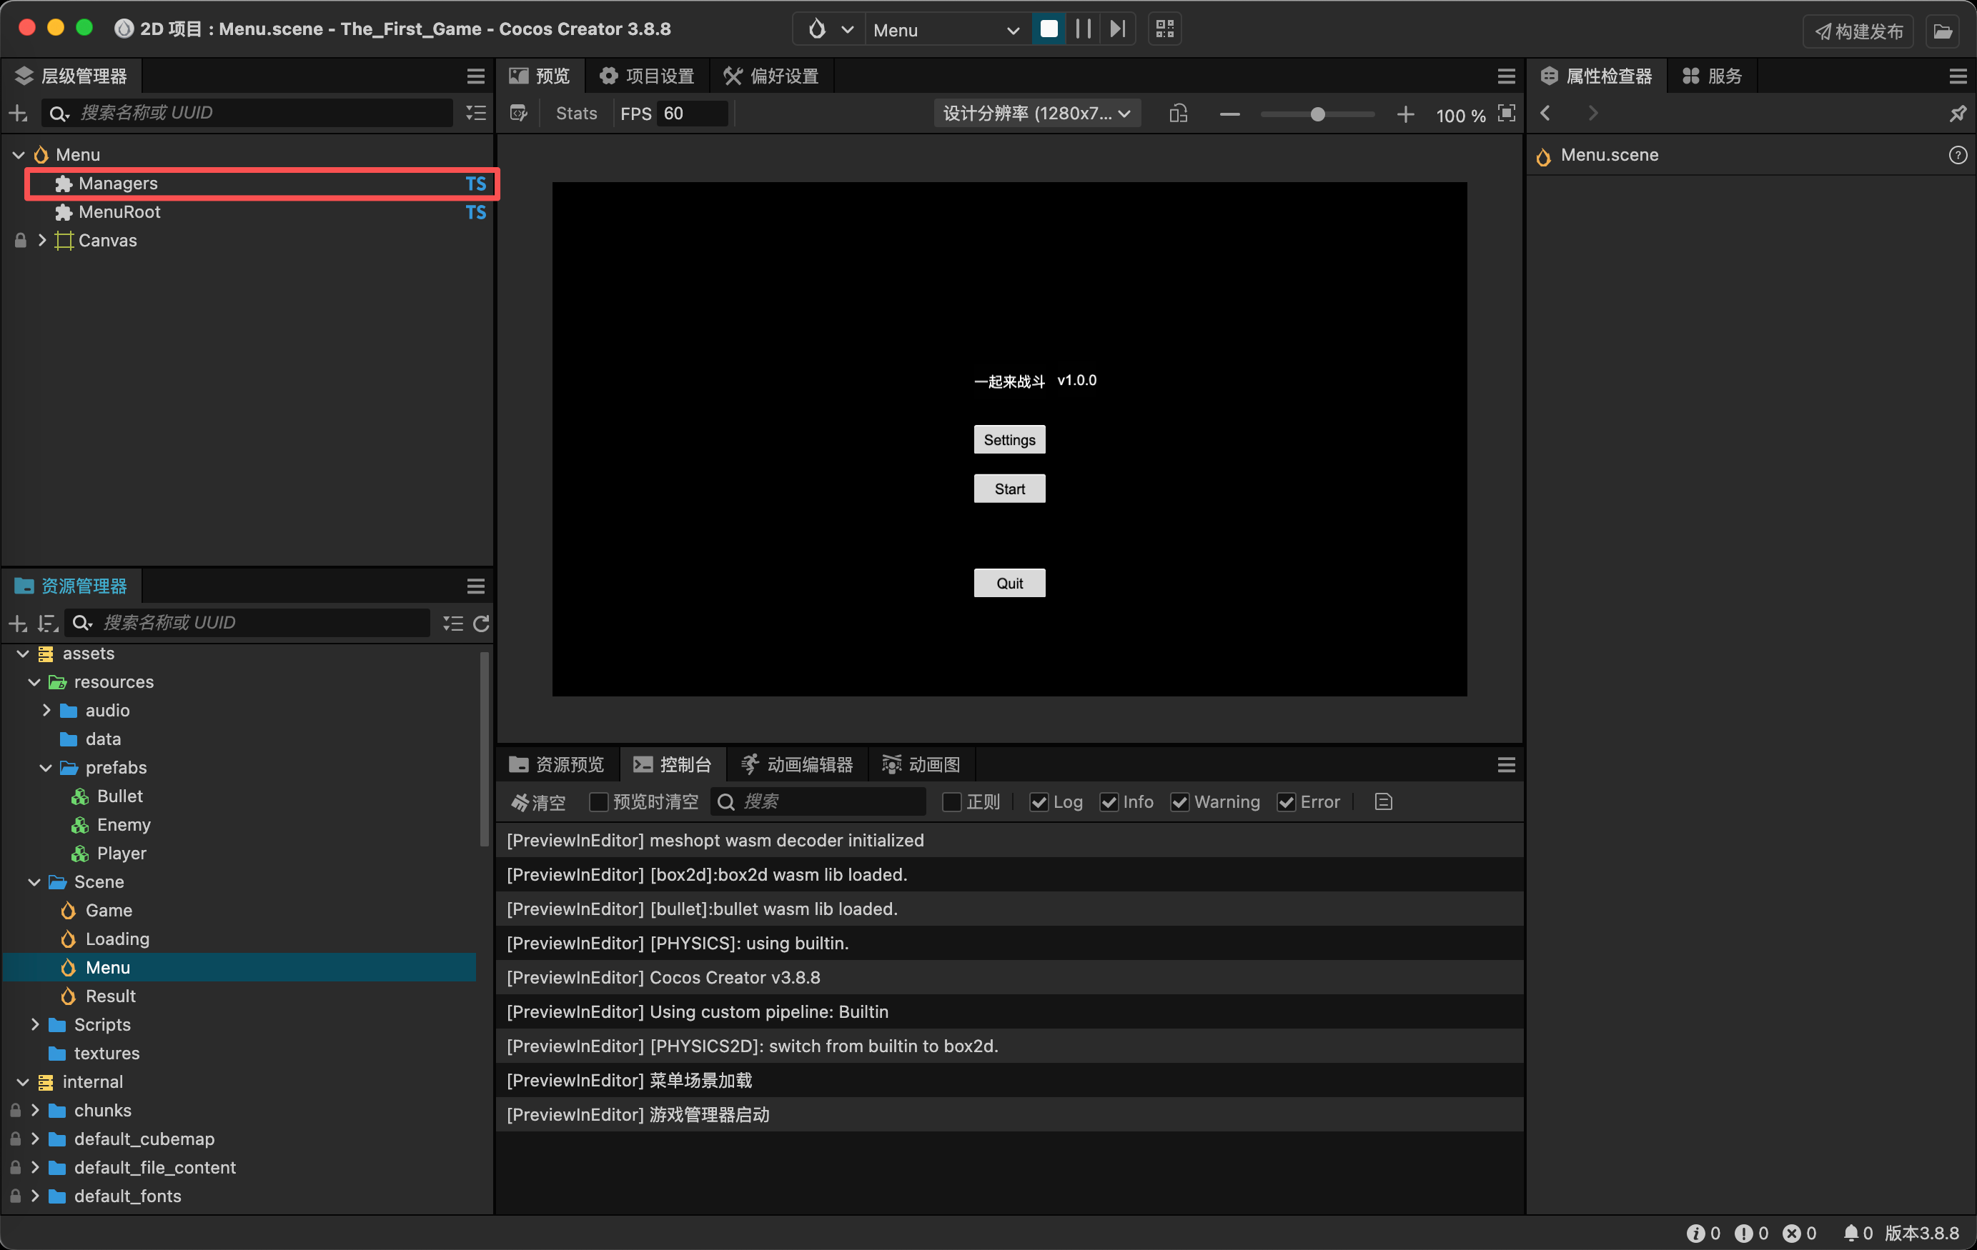Click the pin icon in inspector

click(1957, 114)
